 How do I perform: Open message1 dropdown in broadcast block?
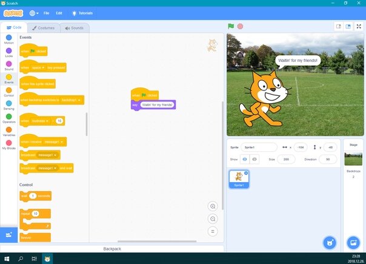click(47, 155)
